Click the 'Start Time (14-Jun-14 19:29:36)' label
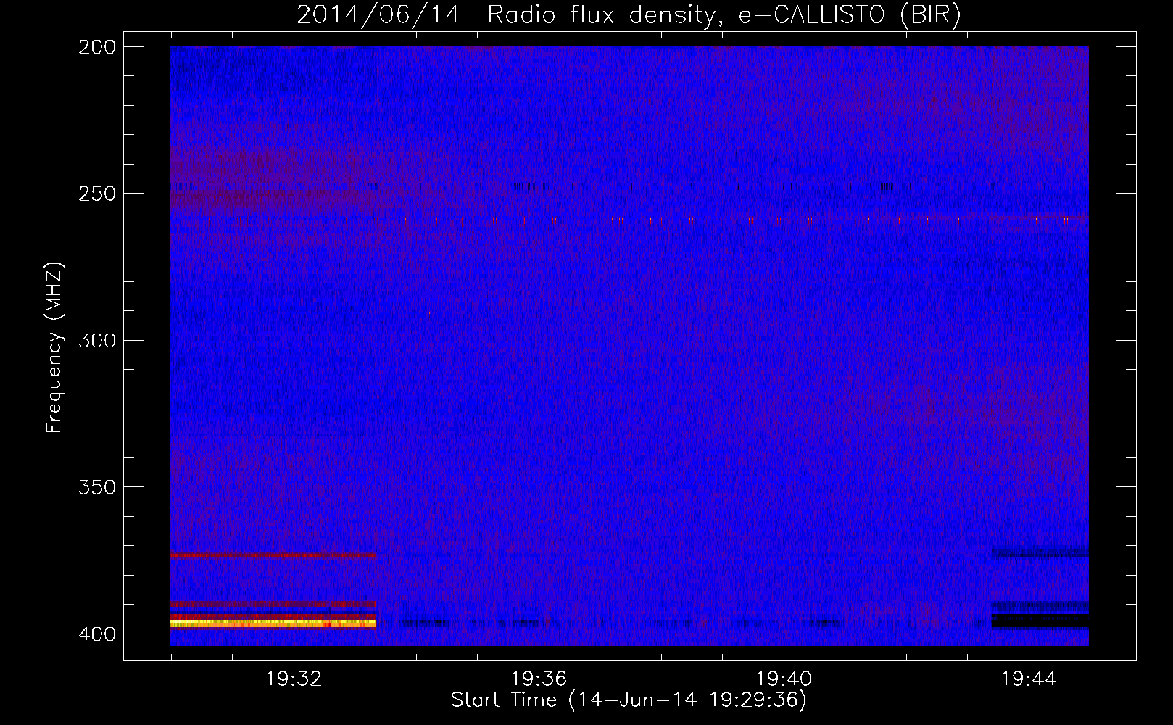This screenshot has height=725, width=1173. 629,700
